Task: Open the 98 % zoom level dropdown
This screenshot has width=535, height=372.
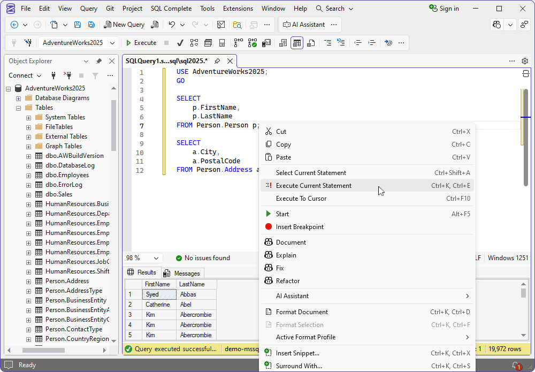Action: 156,258
